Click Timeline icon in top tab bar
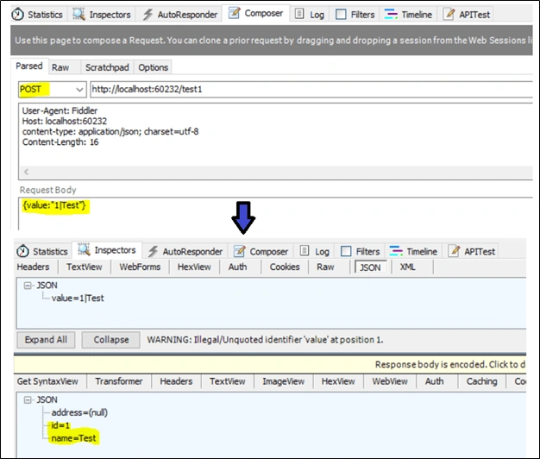This screenshot has height=459, width=540. pyautogui.click(x=391, y=14)
